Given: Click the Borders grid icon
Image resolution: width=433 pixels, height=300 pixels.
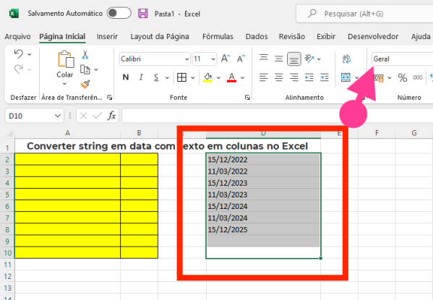Looking at the screenshot, I should coord(181,77).
